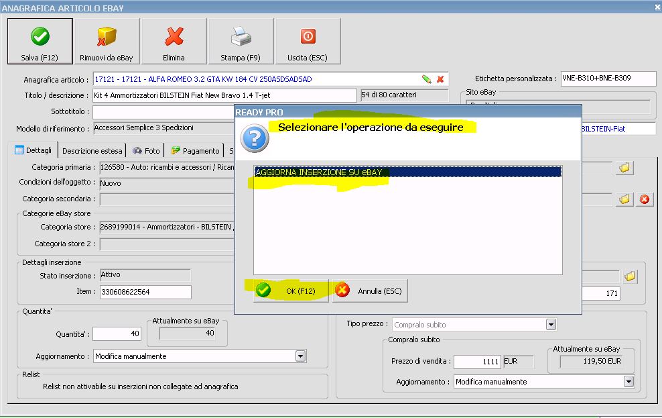Click red remove icon beside Categoria secondaria
This screenshot has width=662, height=418.
coord(645,199)
